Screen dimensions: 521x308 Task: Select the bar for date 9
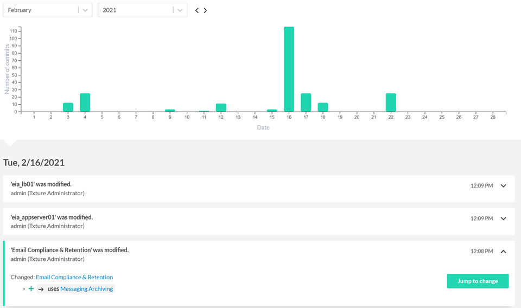click(170, 111)
